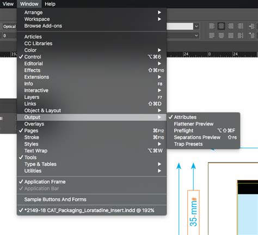Screen dimensions: 258x235
Task: Click the Left Indent icon in control bar
Action: coord(251,26)
